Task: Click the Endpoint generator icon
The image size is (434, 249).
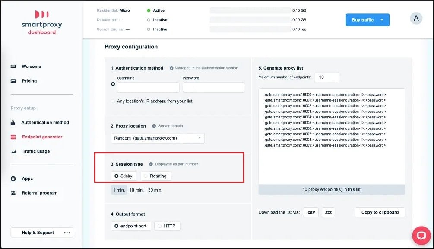Action: click(13, 137)
